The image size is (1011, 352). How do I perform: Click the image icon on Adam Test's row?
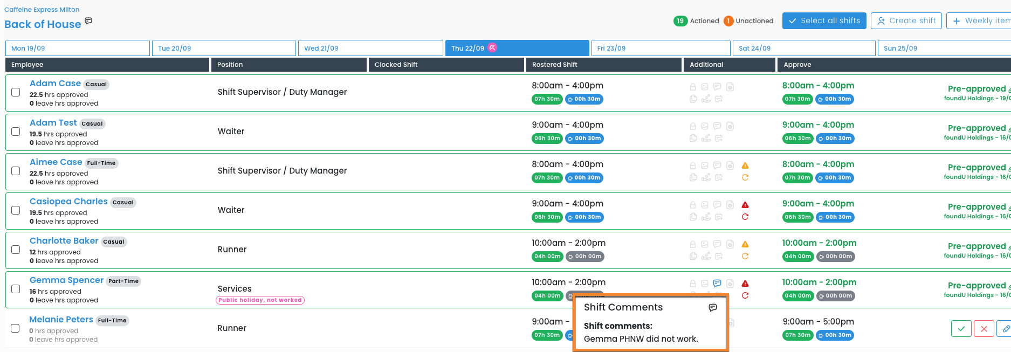pyautogui.click(x=705, y=126)
